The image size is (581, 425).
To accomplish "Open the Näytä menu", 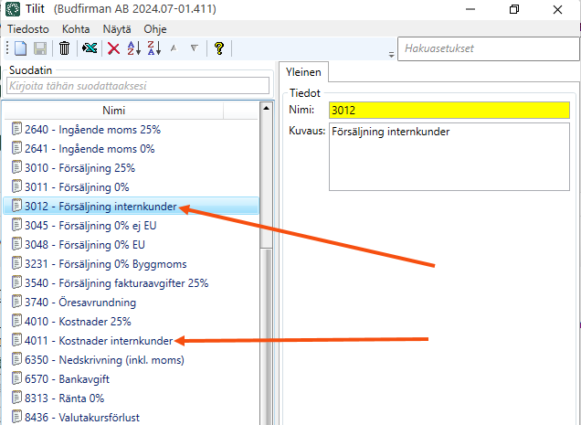I will click(118, 28).
